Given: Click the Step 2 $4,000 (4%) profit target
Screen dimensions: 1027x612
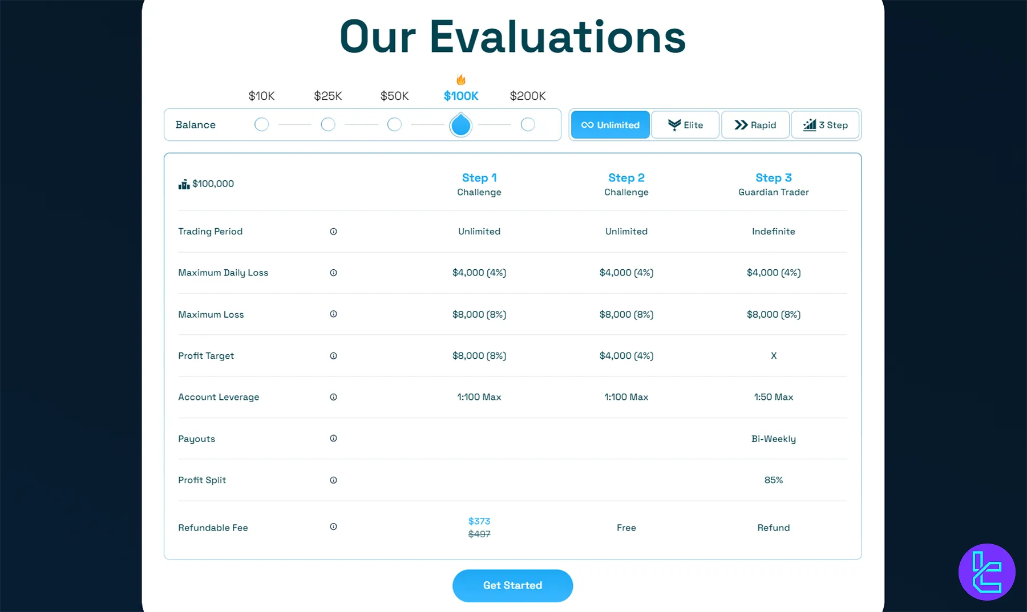Looking at the screenshot, I should (x=626, y=356).
